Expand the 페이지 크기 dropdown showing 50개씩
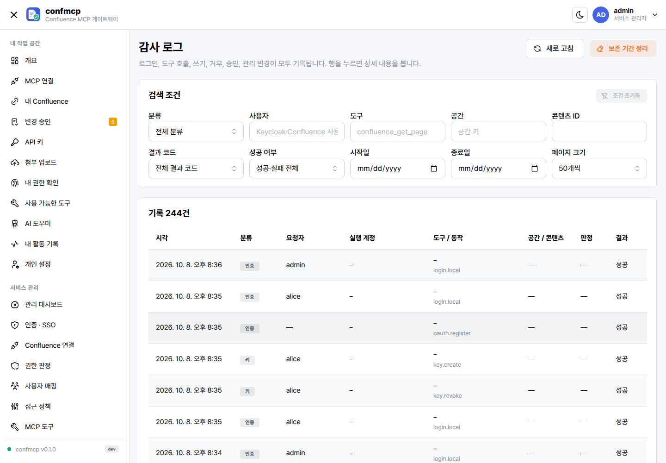The image size is (666, 463). 599,169
